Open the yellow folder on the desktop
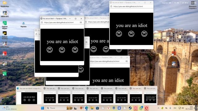Screen dimensions: 198x111 tap(5, 4)
